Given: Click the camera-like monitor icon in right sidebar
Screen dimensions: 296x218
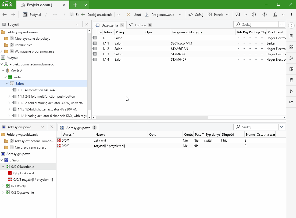Looking at the screenshot, I should coord(291,58).
